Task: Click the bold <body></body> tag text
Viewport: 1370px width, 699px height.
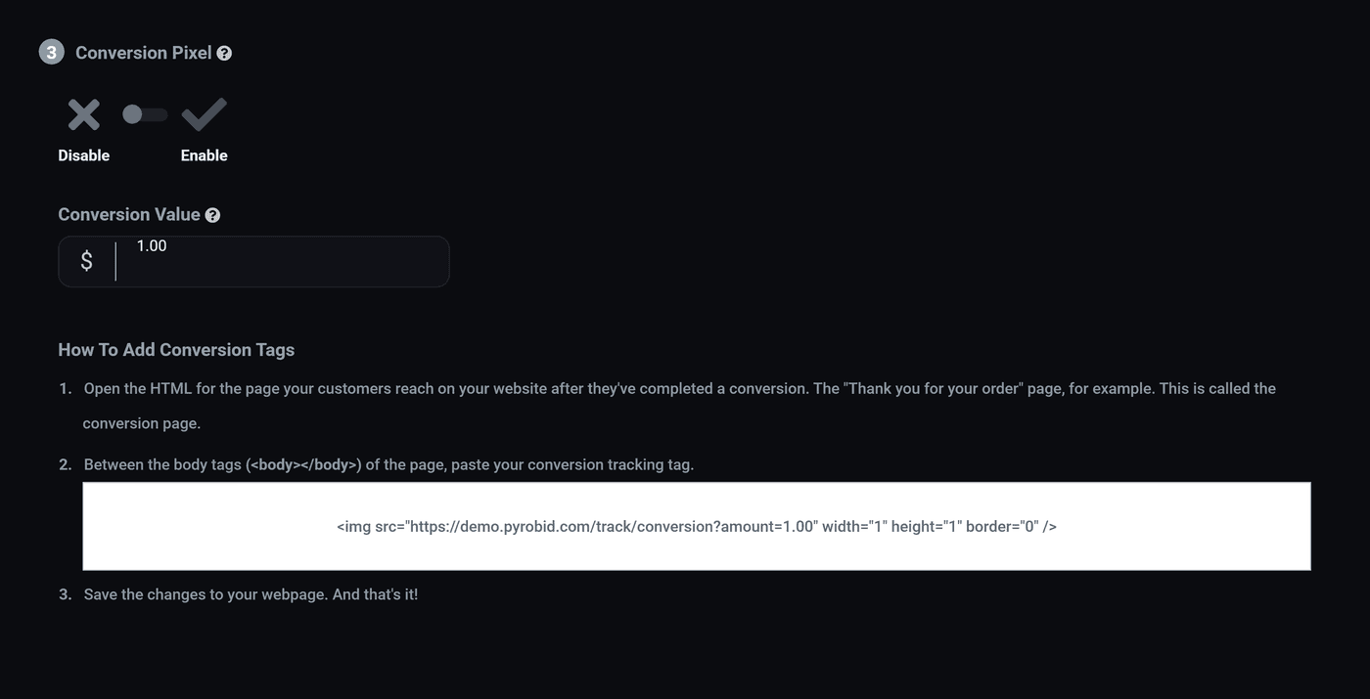Action: pos(304,464)
